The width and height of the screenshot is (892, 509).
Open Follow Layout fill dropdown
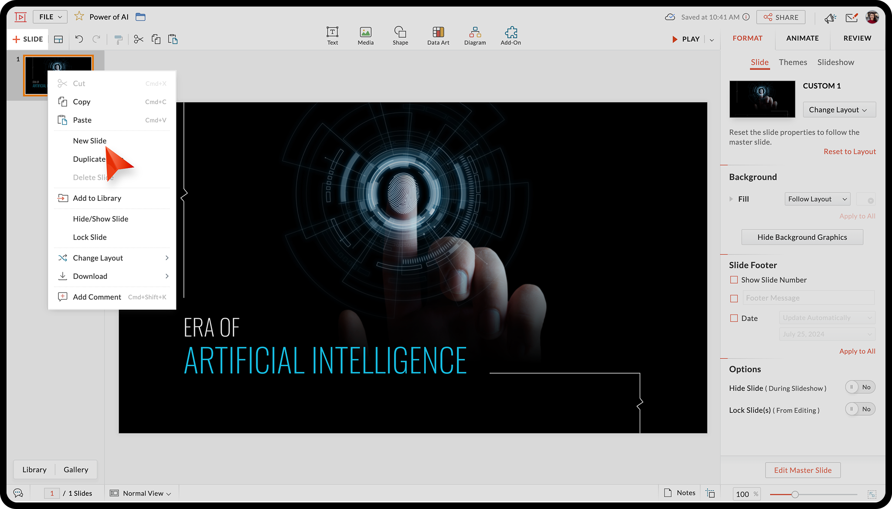click(x=817, y=199)
